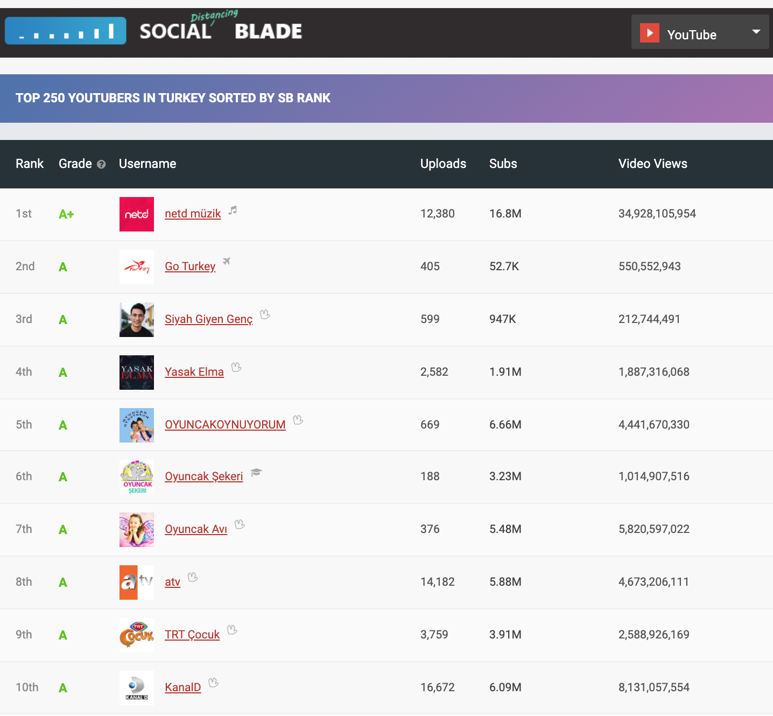Click the Oyuncak Şekeri channel avatar
The width and height of the screenshot is (773, 716).
137,477
